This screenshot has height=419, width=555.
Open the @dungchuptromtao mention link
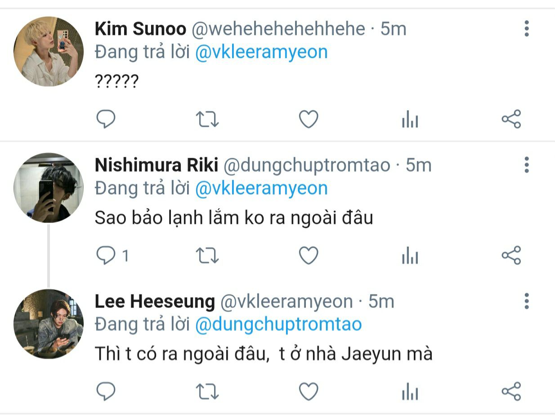click(x=278, y=324)
